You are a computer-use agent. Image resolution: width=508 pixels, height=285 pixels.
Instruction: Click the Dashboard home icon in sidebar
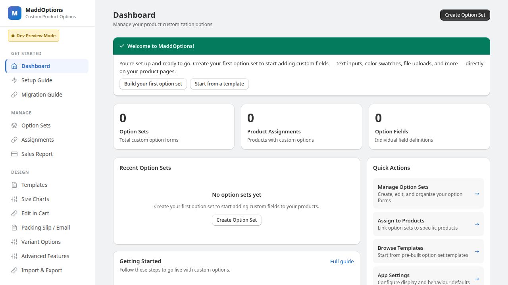tap(14, 66)
